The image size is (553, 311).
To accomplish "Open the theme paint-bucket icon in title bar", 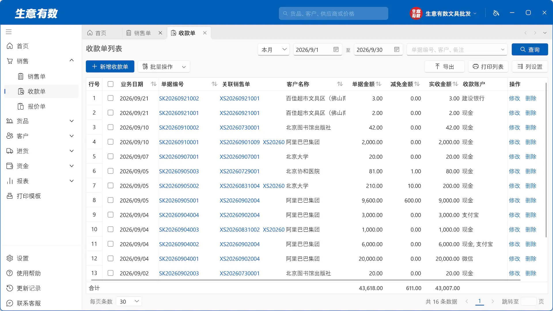I will pos(496,13).
